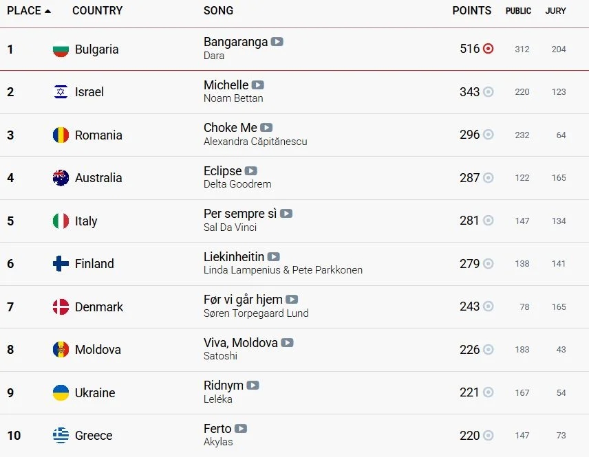Click COUNTRY column header

click(97, 10)
